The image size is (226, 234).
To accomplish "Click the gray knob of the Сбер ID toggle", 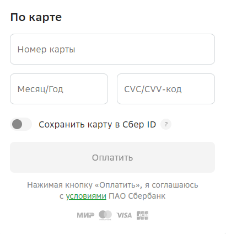I will click(17, 124).
